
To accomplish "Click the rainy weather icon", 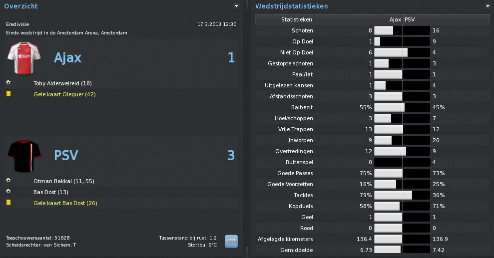I will click(231, 242).
